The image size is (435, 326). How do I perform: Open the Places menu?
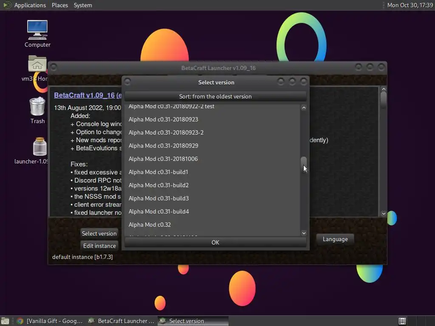point(59,5)
